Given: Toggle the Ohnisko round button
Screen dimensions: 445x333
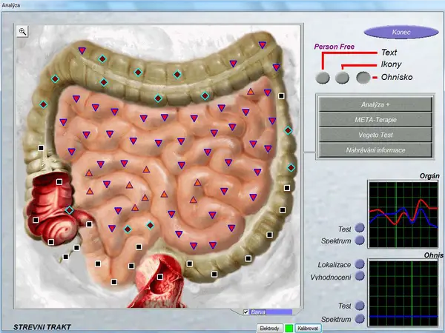Looking at the screenshot, I should [363, 77].
